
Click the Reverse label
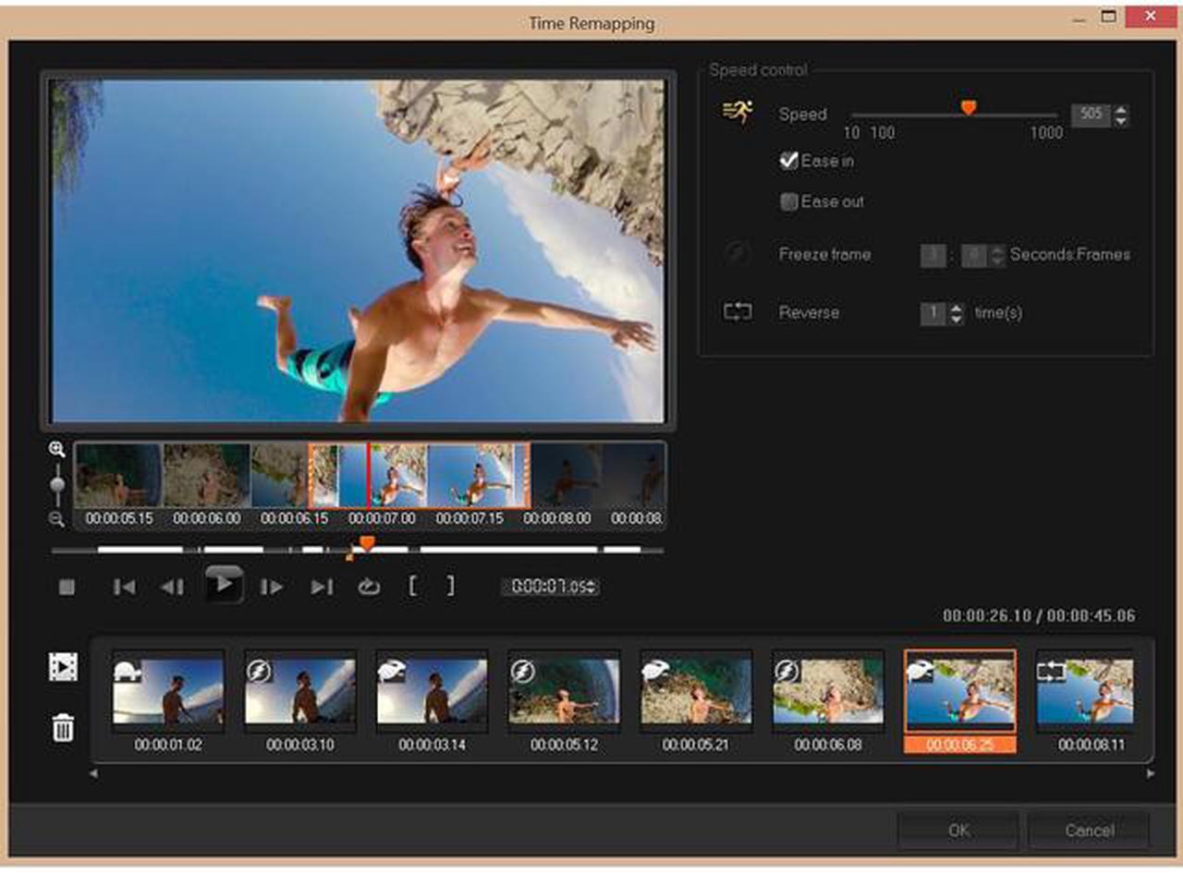[x=809, y=312]
